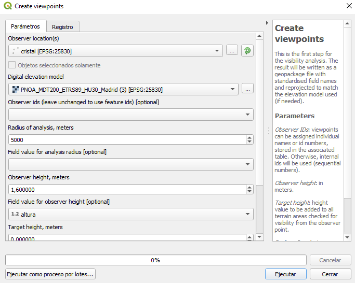Click the iterate over features green icon
Viewport: 355px width, 283px height.
(x=247, y=51)
